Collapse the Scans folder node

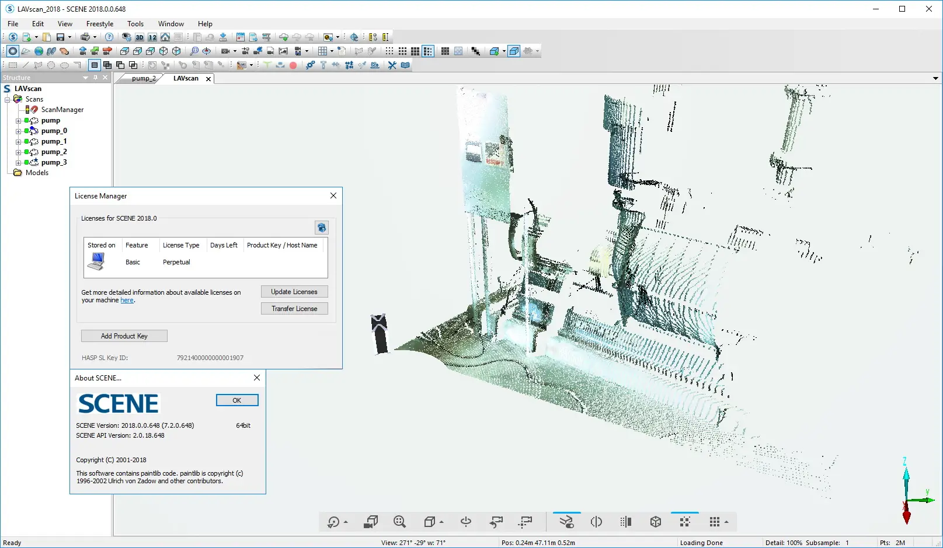[8, 100]
